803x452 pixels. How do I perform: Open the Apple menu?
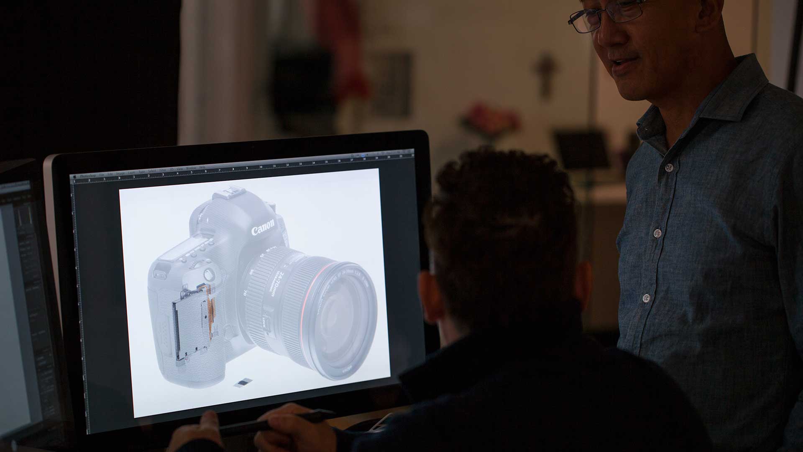click(x=75, y=177)
